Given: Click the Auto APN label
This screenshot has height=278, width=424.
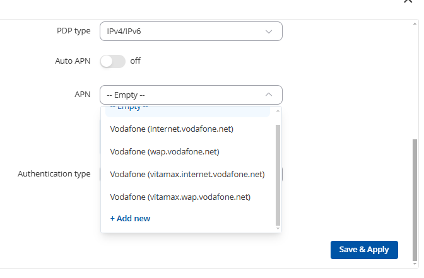Looking at the screenshot, I should point(73,61).
